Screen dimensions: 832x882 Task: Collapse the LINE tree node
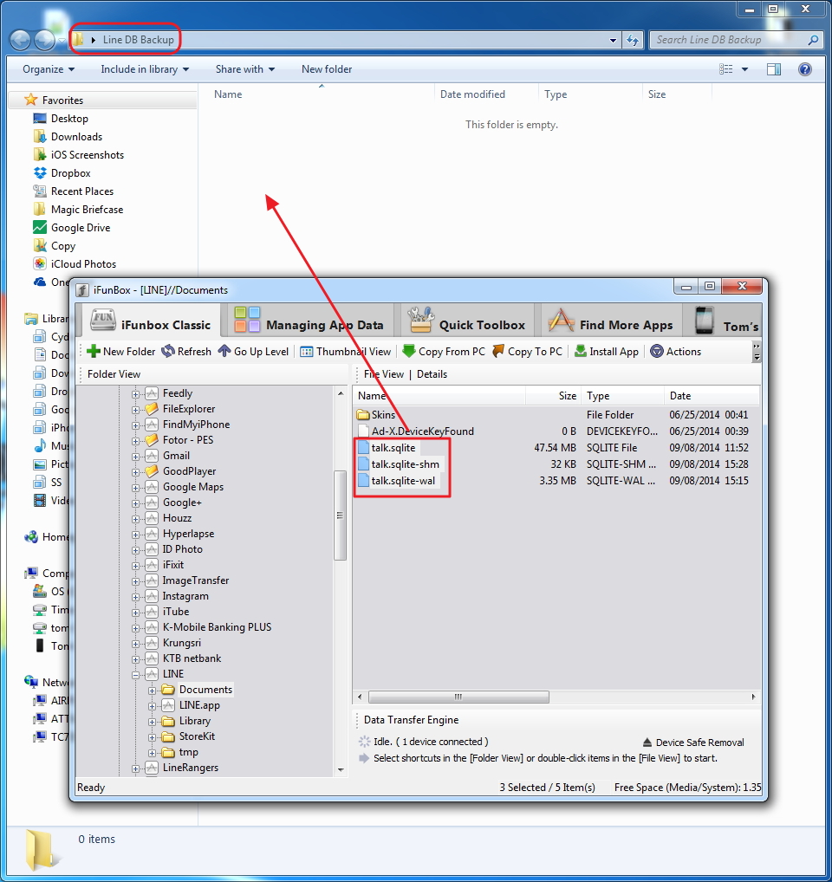pos(136,674)
